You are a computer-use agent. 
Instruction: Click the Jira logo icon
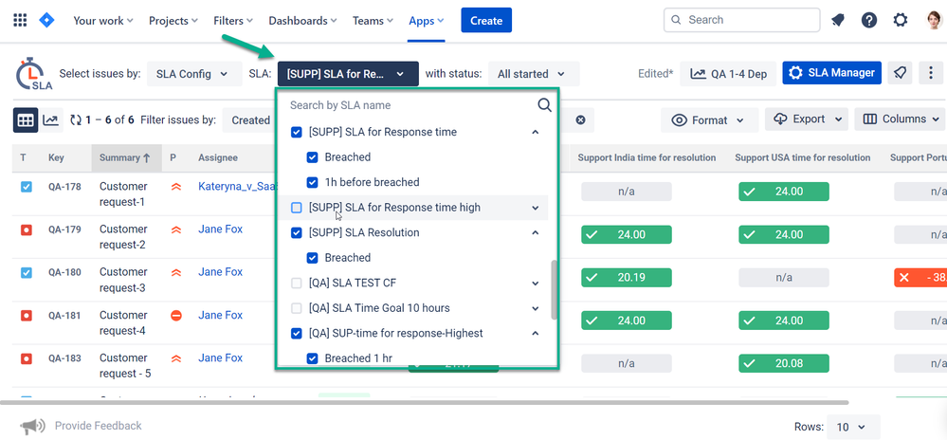(x=46, y=21)
